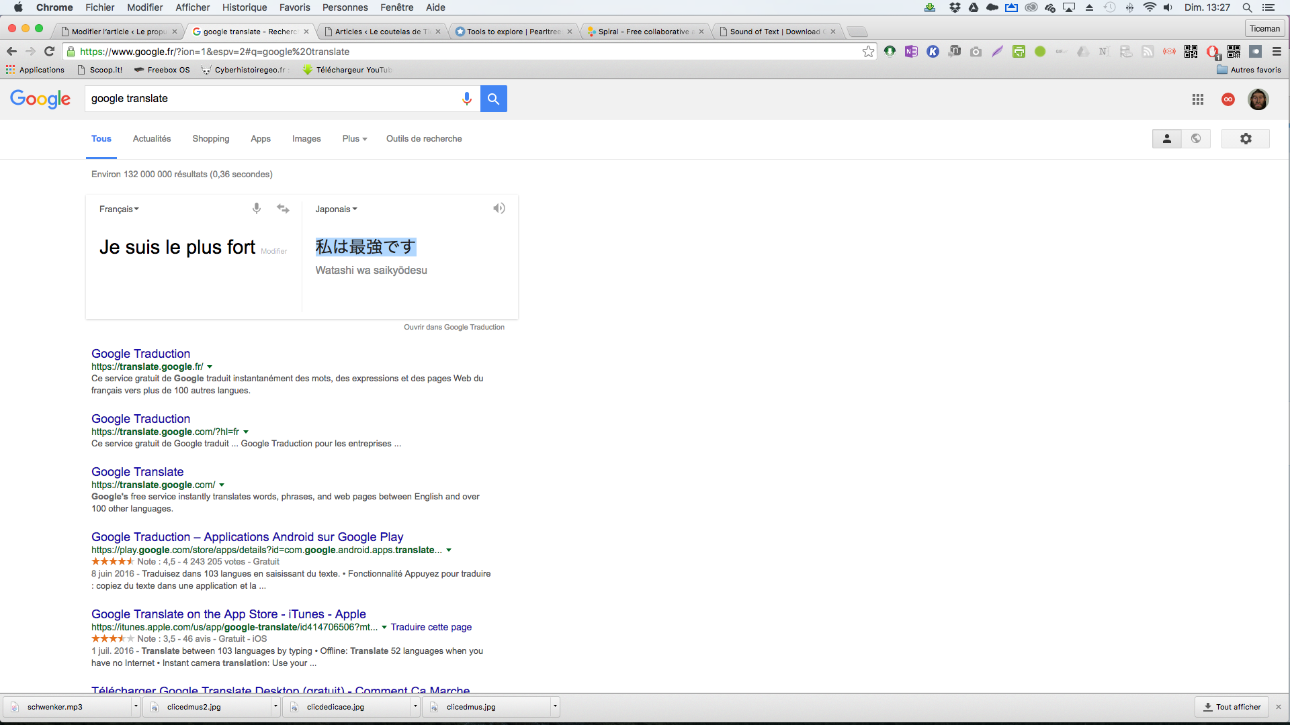The image size is (1290, 725).
Task: Open Spotlight search in the menu bar
Action: click(1247, 7)
